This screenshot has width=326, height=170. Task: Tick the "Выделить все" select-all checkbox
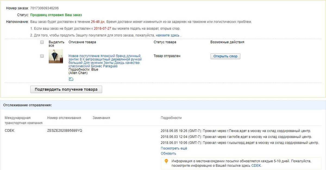coord(42,42)
